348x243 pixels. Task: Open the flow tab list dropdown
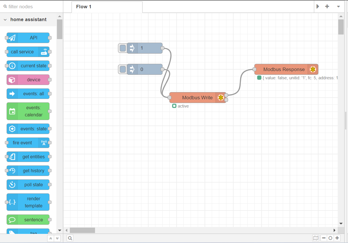[x=338, y=7]
